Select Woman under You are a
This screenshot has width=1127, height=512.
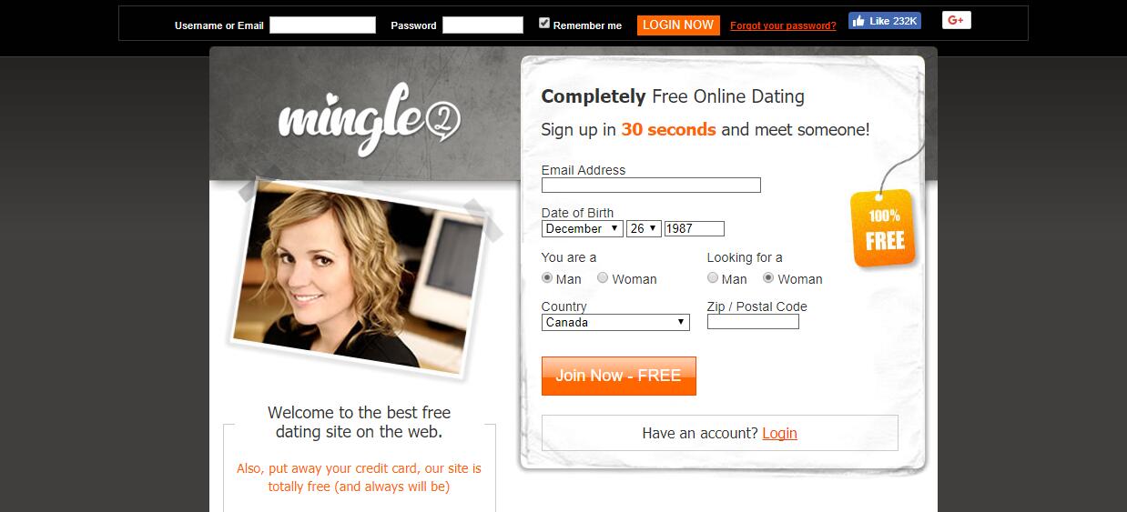click(603, 278)
